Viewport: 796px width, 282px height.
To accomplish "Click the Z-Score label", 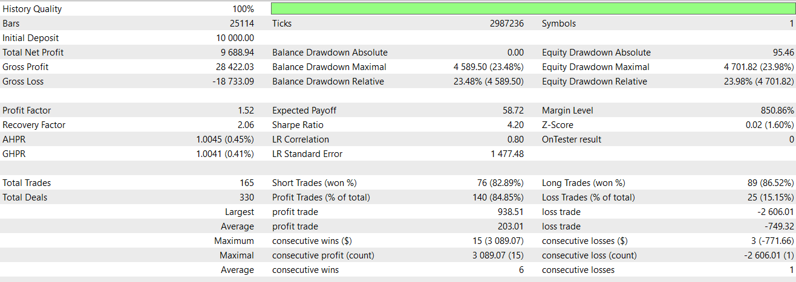I will 557,125.
